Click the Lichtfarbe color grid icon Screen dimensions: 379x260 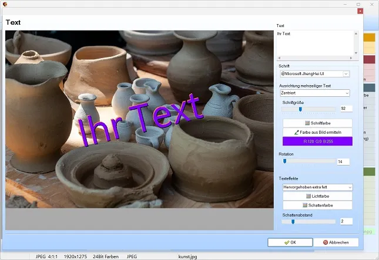point(308,196)
